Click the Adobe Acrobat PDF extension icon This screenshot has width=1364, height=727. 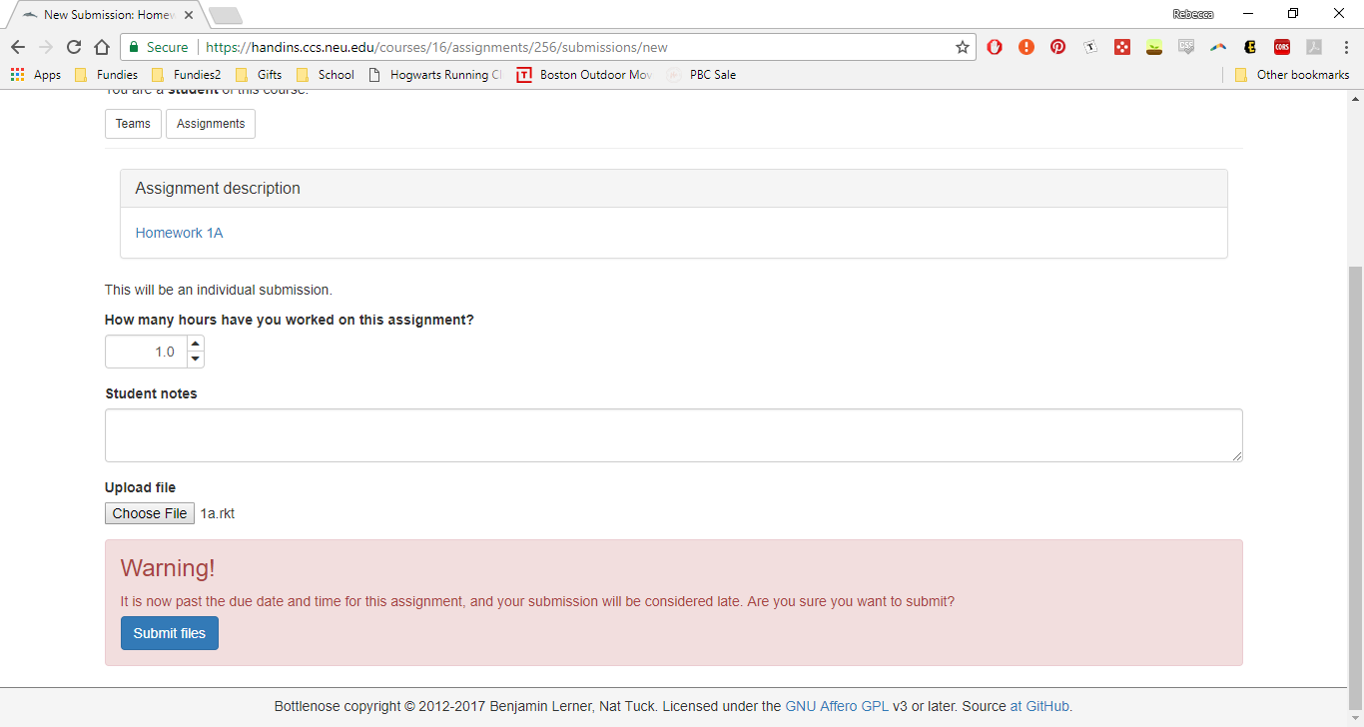tap(1314, 47)
